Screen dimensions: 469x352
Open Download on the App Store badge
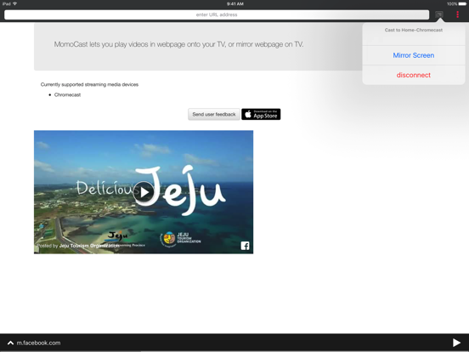261,114
